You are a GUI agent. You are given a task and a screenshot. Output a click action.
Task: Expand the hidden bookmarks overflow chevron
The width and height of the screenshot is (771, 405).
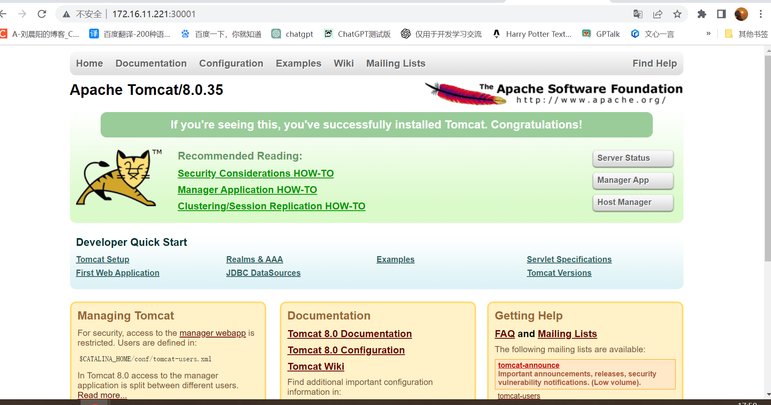[708, 34]
